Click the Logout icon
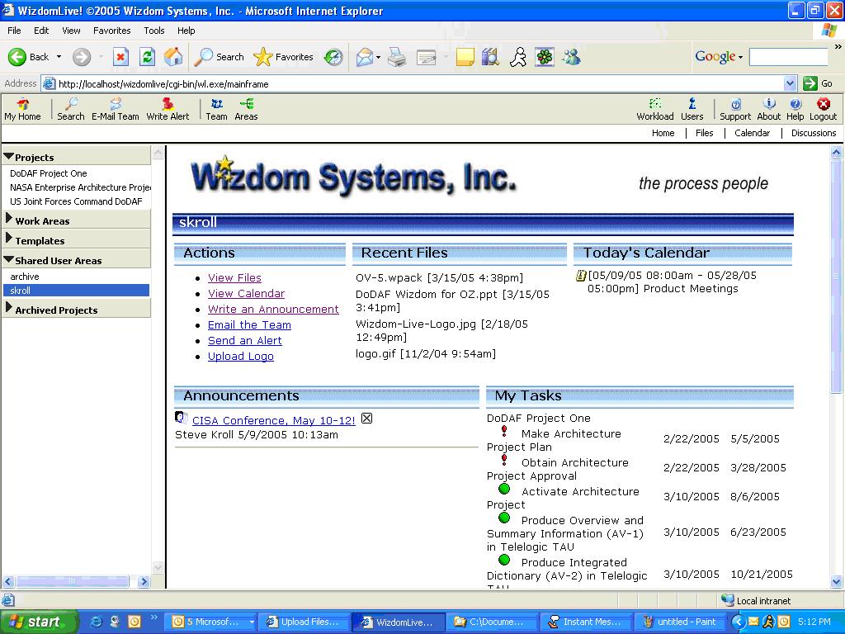This screenshot has width=845, height=634. [823, 109]
